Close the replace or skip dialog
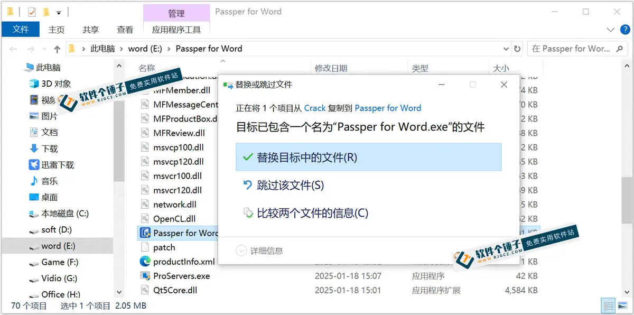This screenshot has height=315, width=634. click(x=504, y=85)
